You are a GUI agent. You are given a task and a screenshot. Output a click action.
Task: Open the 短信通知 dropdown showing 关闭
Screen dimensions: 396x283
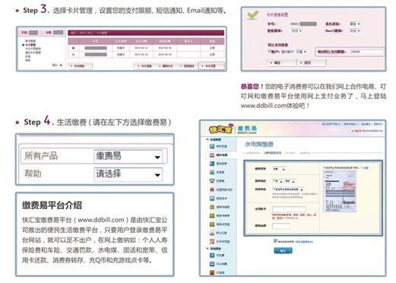(296, 30)
